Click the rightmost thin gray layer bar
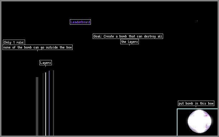Screen dimensions: 219x137 click(x=53, y=103)
